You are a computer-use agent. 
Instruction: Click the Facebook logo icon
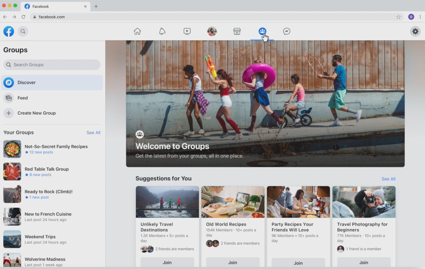tap(9, 32)
